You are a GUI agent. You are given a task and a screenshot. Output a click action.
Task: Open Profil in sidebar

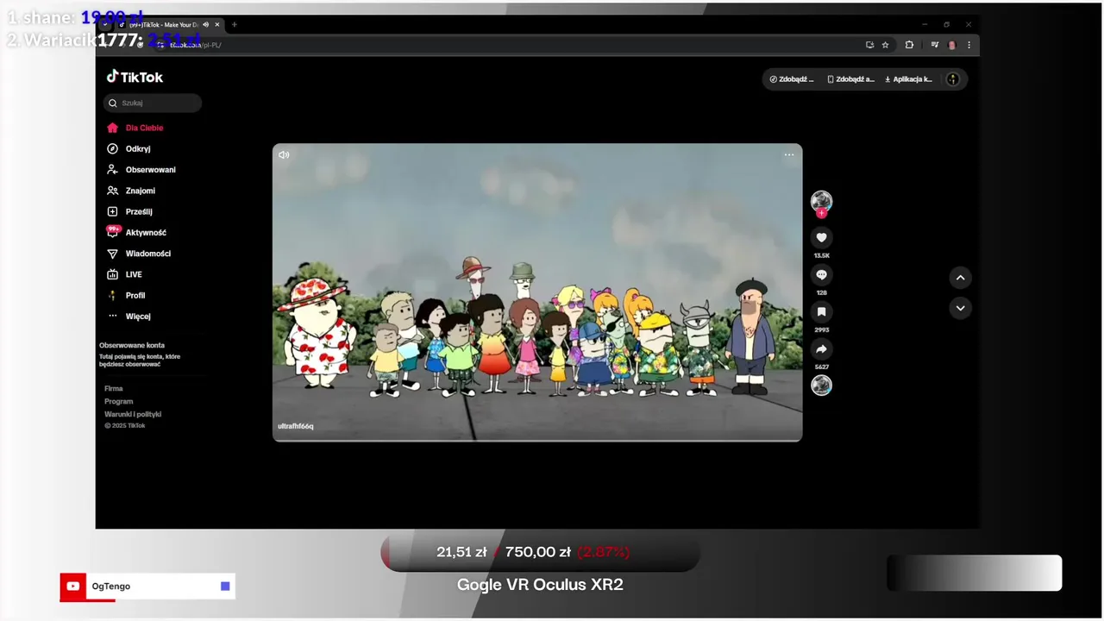pos(135,295)
